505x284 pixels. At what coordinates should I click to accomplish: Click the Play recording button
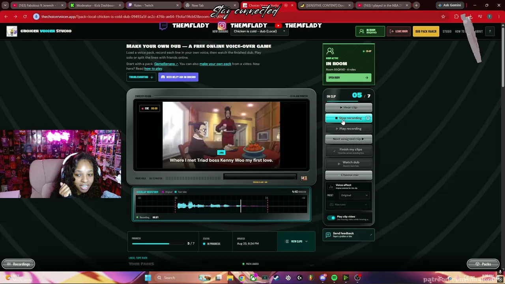tap(348, 129)
